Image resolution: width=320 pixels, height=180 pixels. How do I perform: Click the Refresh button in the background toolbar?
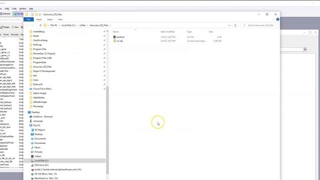(x=5, y=13)
